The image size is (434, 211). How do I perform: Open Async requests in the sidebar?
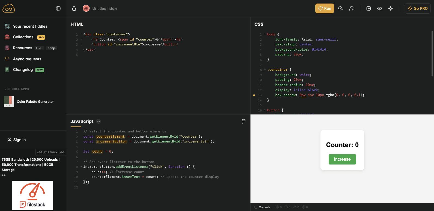click(x=27, y=59)
